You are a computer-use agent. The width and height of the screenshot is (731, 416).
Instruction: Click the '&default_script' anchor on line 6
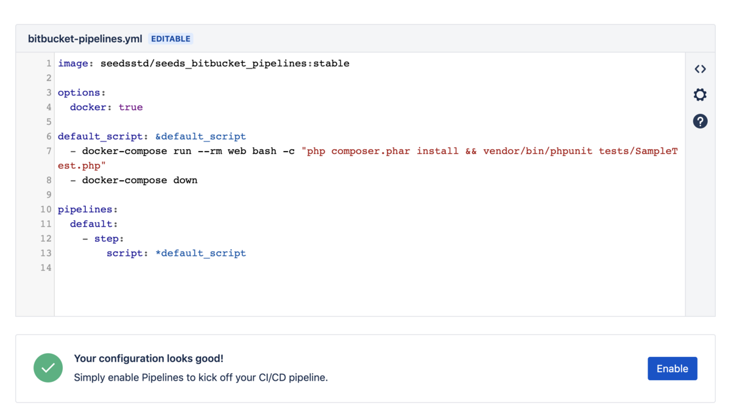[x=200, y=136]
